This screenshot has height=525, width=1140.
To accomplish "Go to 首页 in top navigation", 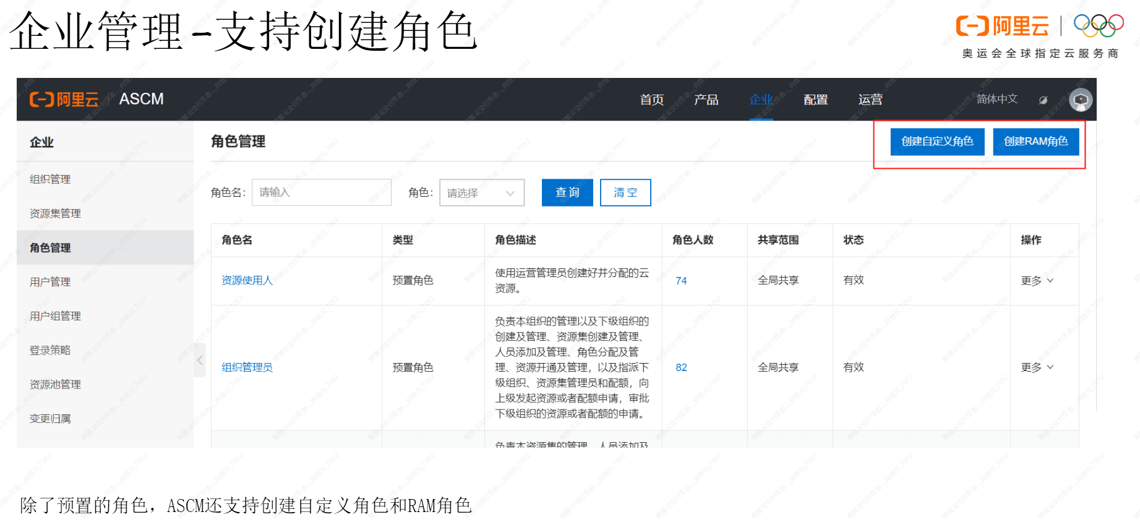I will (651, 100).
